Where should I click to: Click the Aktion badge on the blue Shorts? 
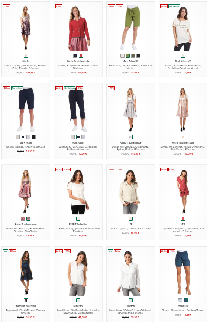coord(164,251)
